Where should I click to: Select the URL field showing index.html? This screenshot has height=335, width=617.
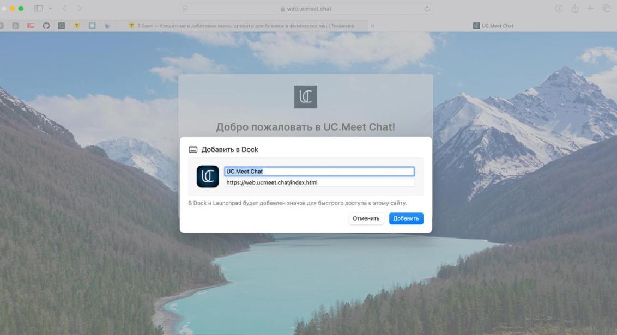click(319, 182)
